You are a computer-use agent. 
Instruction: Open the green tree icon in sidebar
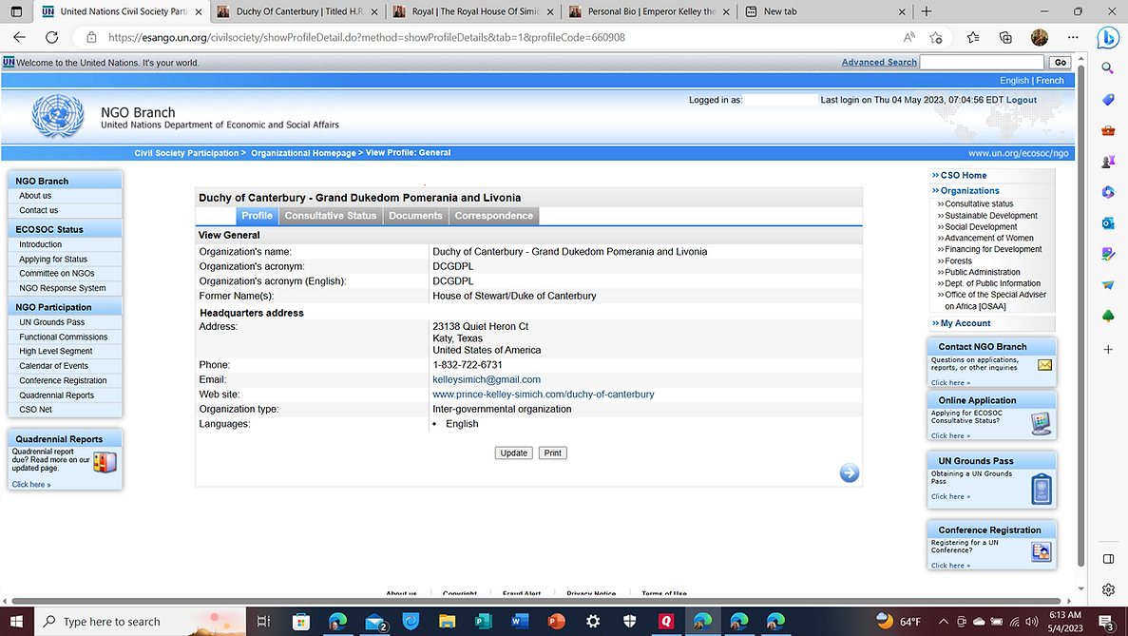1108,317
